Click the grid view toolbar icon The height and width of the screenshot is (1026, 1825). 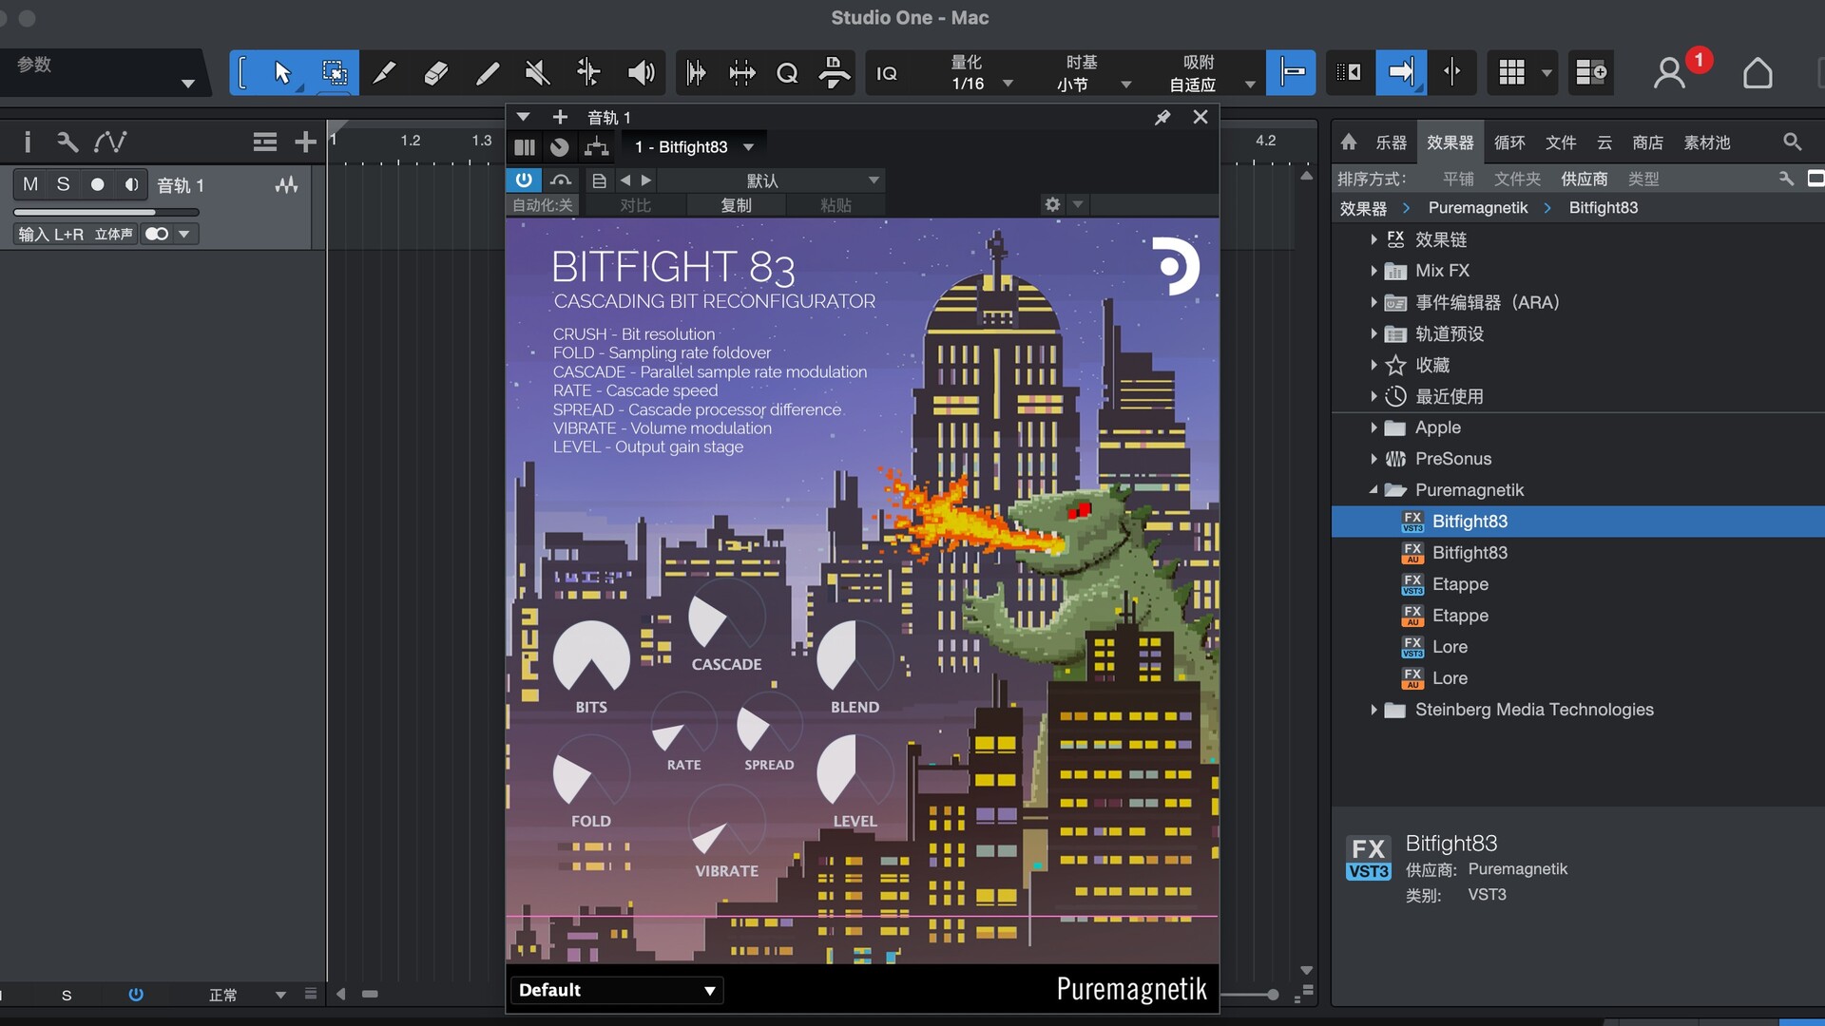1511,72
